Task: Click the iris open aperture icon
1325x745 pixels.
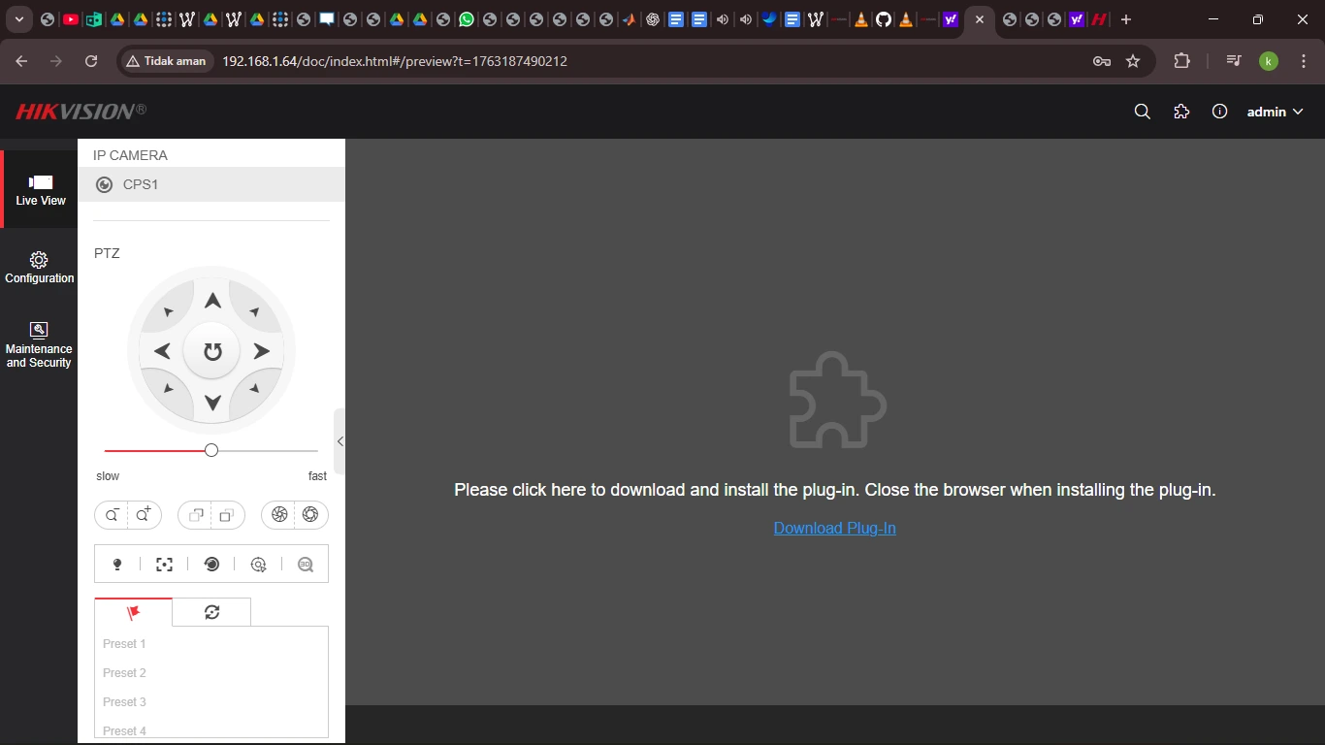Action: (x=310, y=515)
